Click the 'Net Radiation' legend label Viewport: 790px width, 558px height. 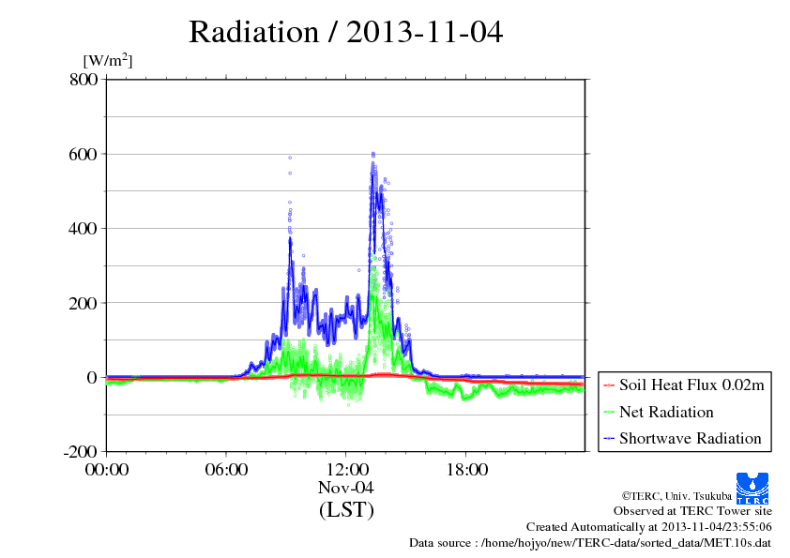[666, 412]
